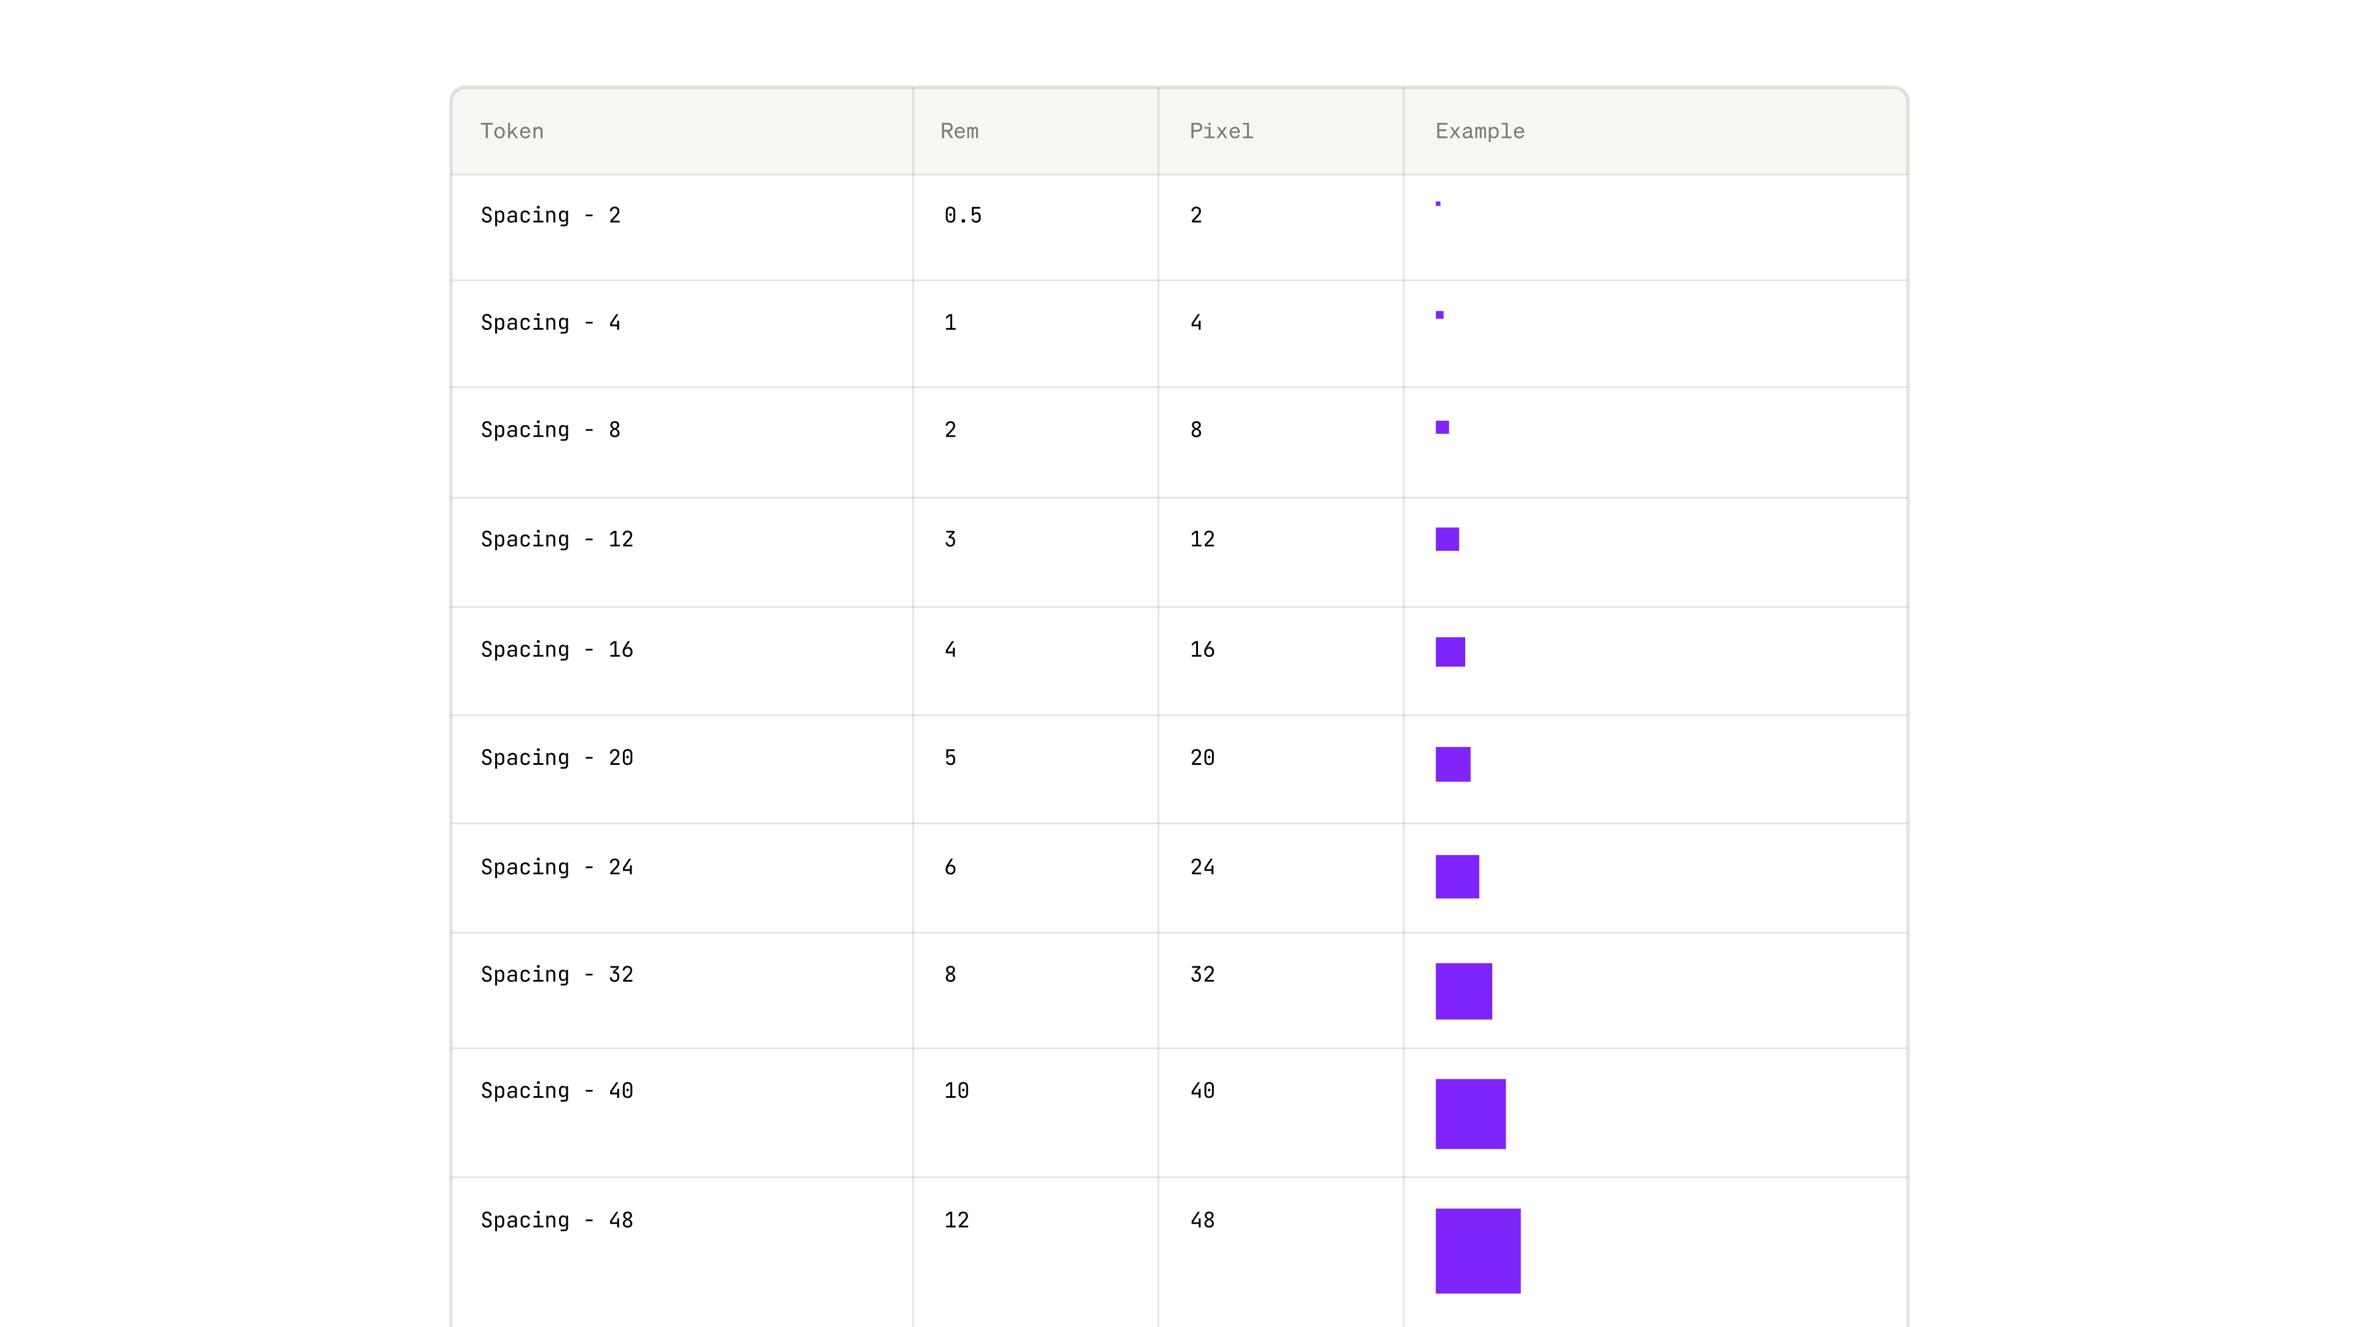2359x1327 pixels.
Task: Click the purple square for Spacing 40
Action: (x=1470, y=1114)
